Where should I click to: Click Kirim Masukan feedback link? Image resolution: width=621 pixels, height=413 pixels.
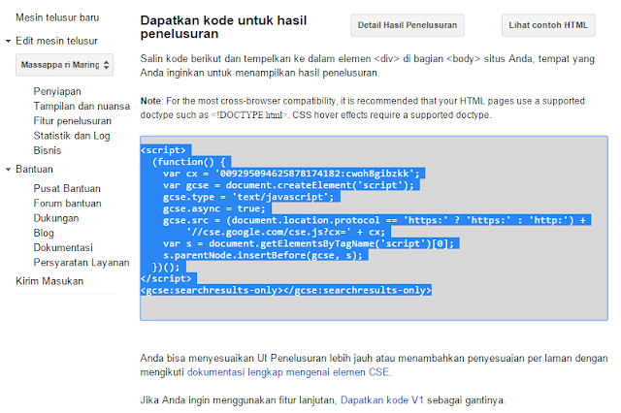tap(49, 281)
